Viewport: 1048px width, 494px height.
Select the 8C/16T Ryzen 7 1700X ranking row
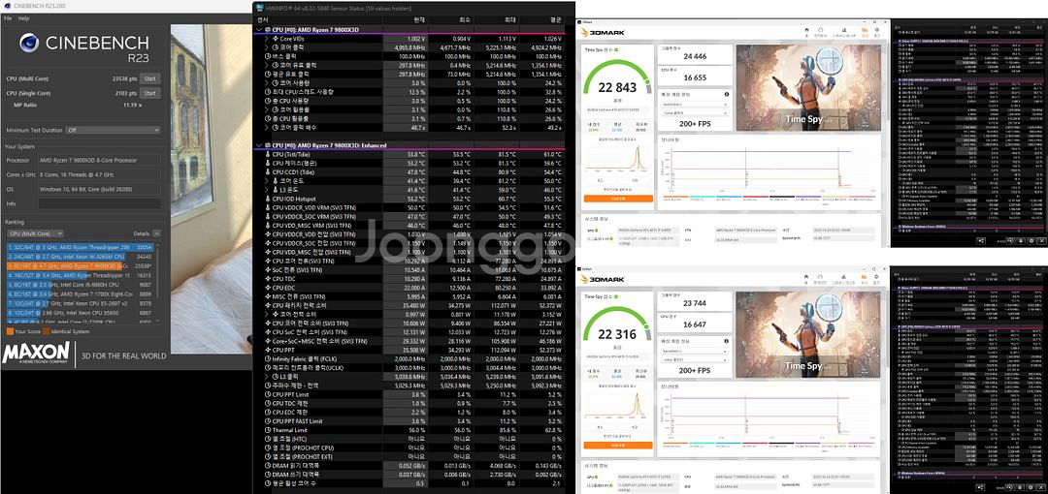tap(80, 293)
